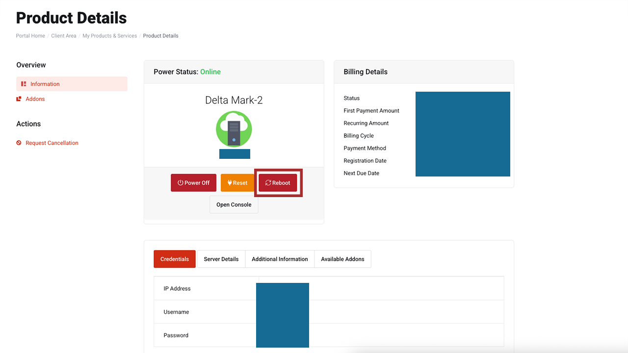
Task: Open the server console
Action: click(234, 205)
